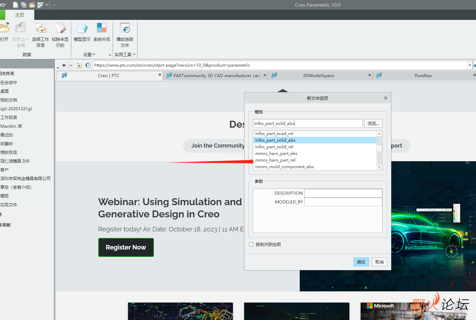Image resolution: width=476 pixels, height=320 pixels.
Task: Expand the windows switcher dropdown arrow
Action: [x=47, y=5]
